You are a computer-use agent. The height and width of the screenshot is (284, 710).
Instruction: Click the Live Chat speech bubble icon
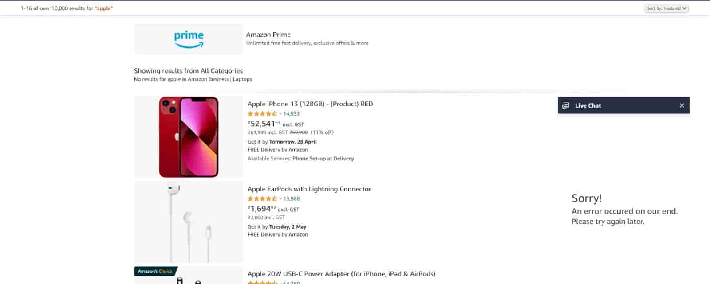565,105
